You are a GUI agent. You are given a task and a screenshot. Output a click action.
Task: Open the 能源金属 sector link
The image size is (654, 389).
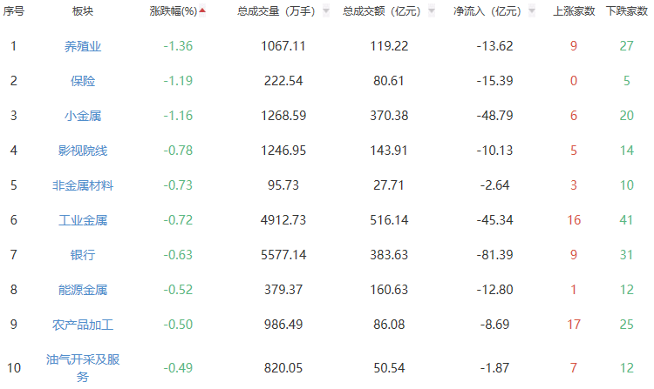83,290
